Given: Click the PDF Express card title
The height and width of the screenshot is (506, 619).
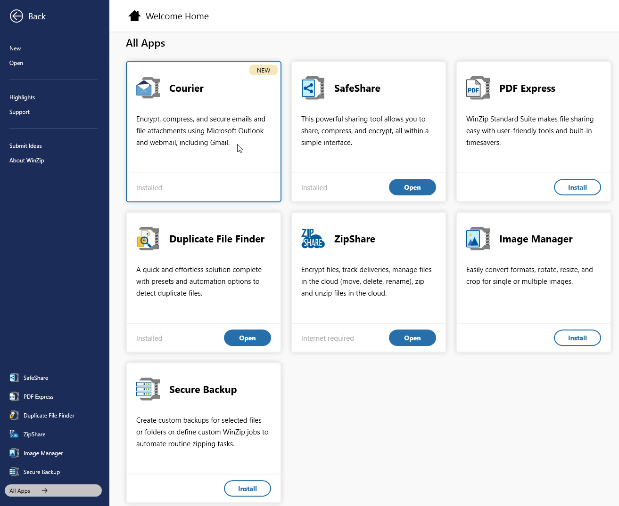Looking at the screenshot, I should pyautogui.click(x=527, y=88).
